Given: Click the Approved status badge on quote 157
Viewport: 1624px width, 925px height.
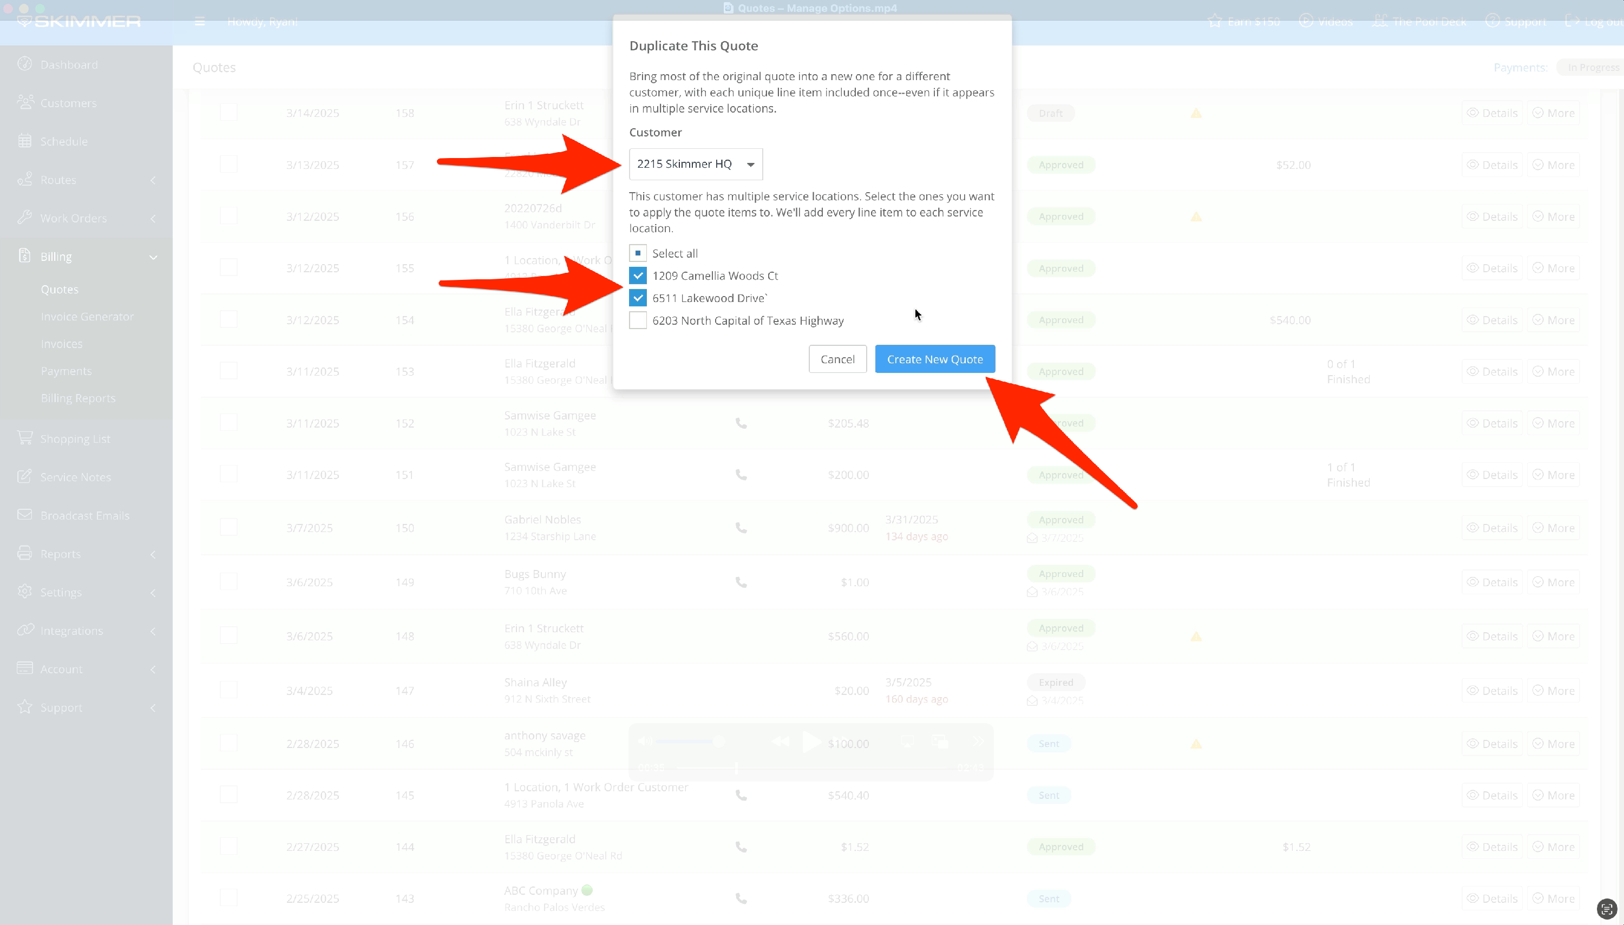Looking at the screenshot, I should pos(1061,165).
